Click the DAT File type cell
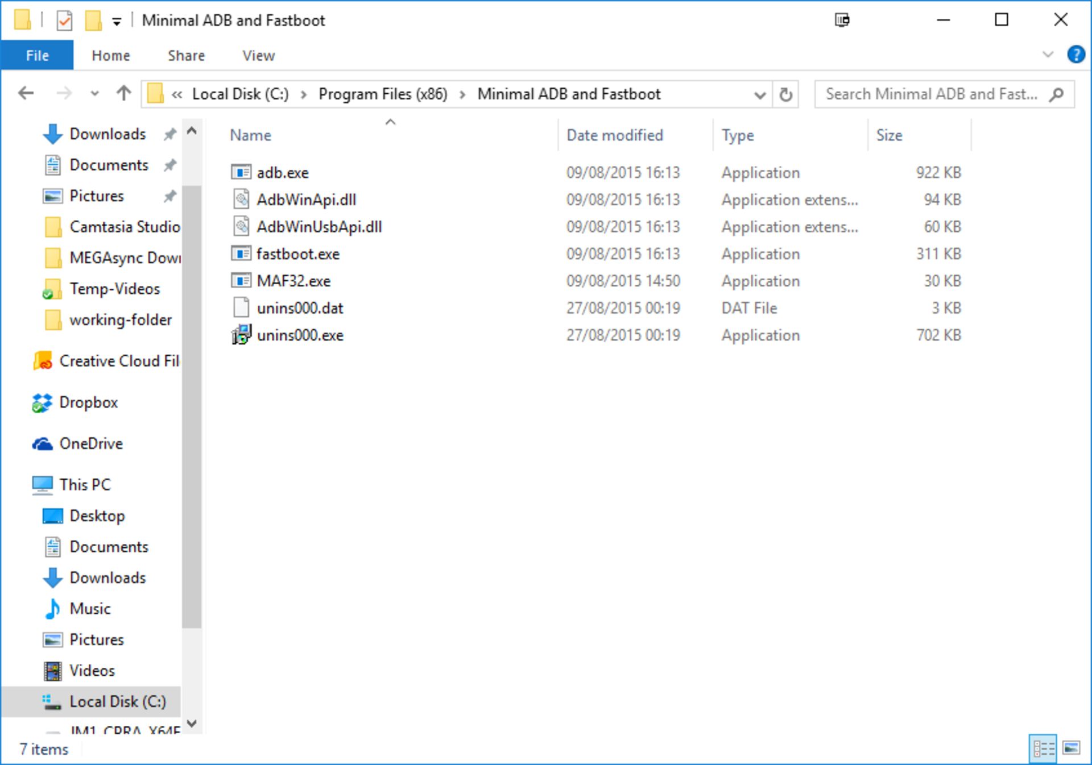This screenshot has width=1092, height=765. click(749, 308)
